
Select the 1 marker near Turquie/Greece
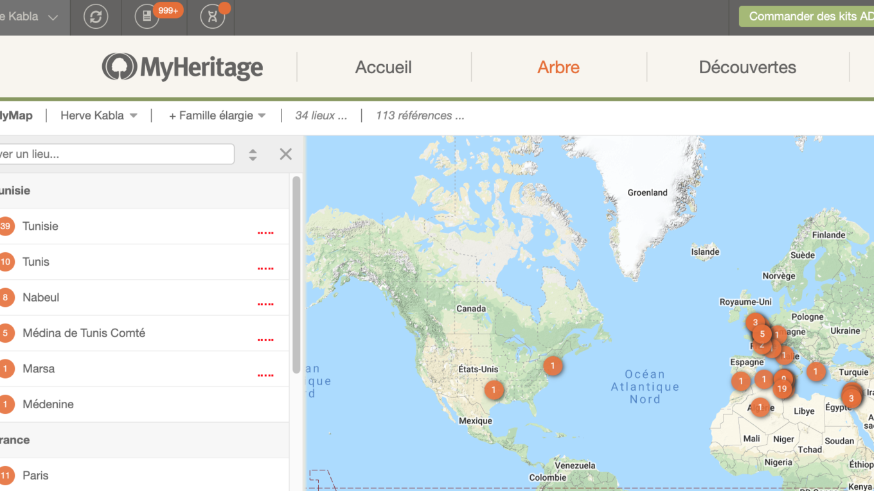(816, 371)
